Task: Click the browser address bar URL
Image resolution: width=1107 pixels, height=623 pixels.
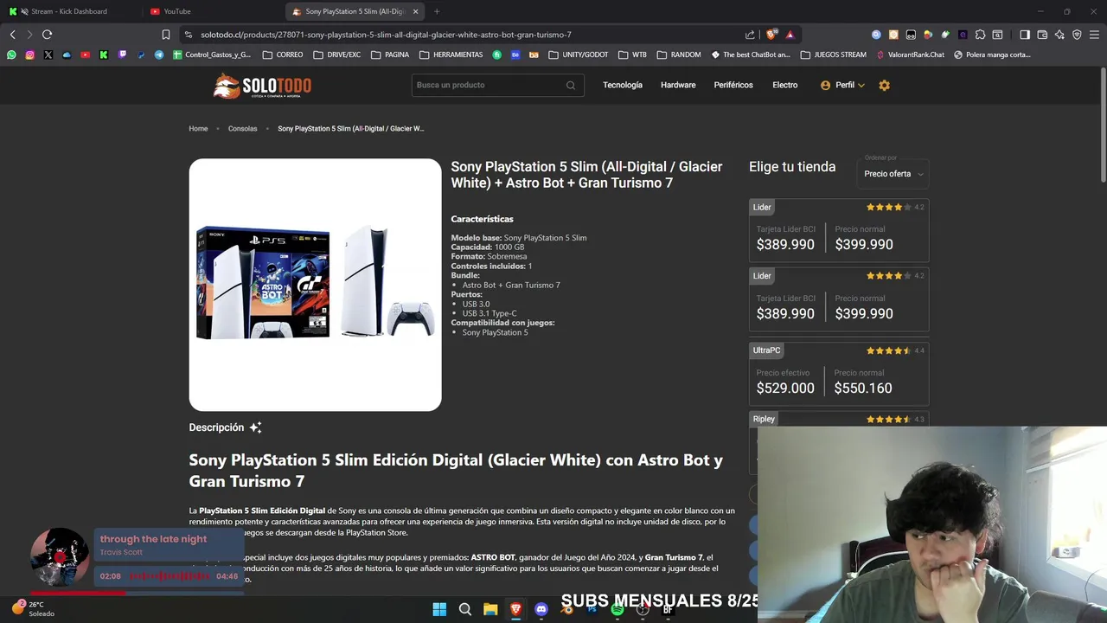Action: coord(386,35)
